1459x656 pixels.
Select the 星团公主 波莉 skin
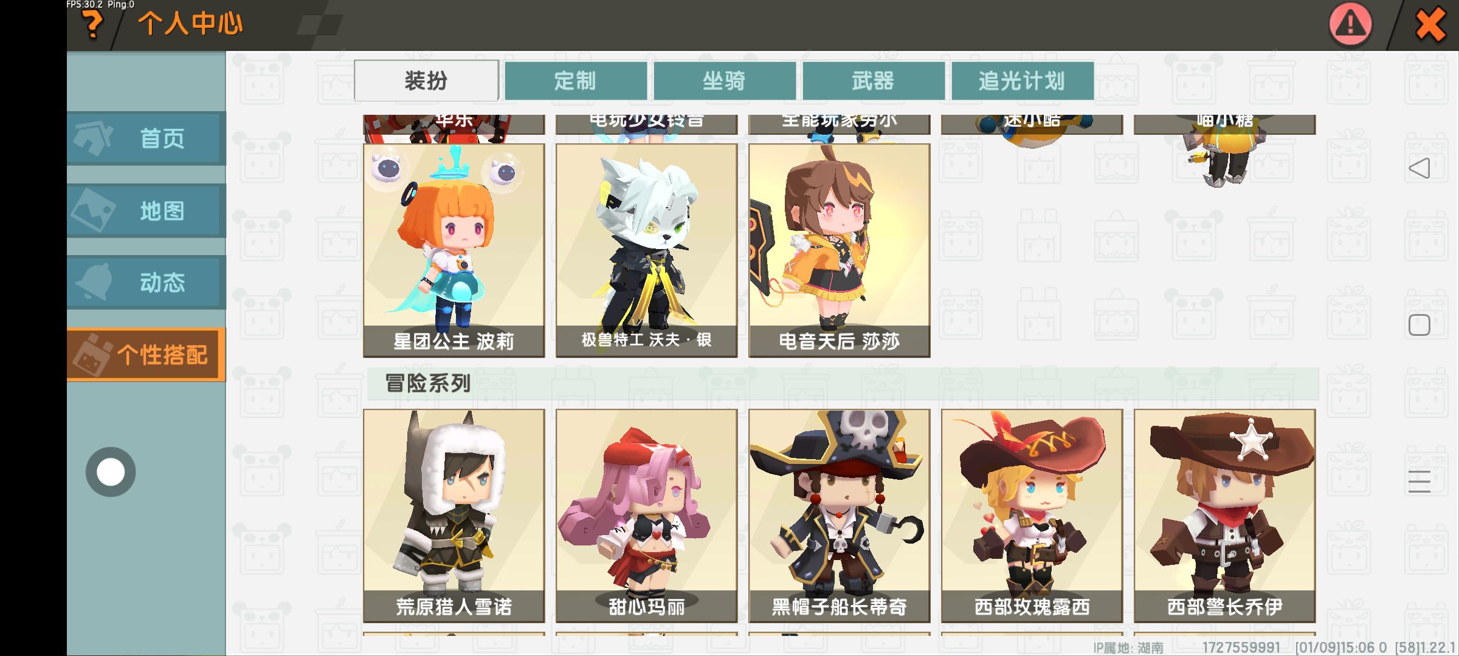click(454, 250)
